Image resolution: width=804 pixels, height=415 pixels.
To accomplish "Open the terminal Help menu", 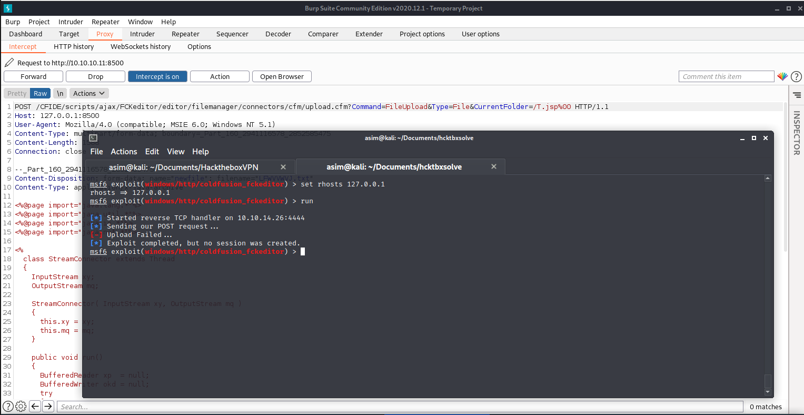I will coord(201,151).
